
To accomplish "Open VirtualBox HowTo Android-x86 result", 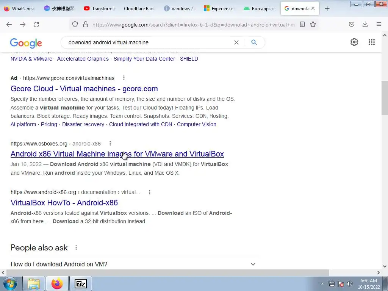I will [x=64, y=203].
